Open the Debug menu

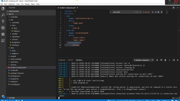click(x=27, y=4)
